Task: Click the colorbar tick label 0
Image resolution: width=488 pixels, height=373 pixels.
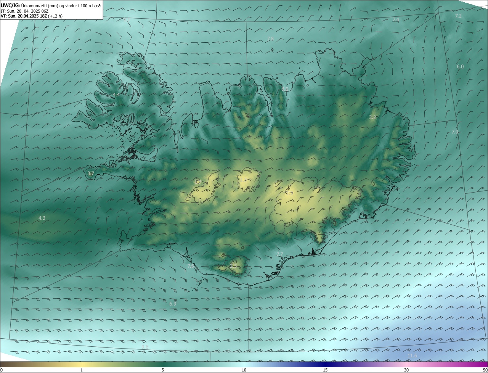Action: click(x=2, y=370)
